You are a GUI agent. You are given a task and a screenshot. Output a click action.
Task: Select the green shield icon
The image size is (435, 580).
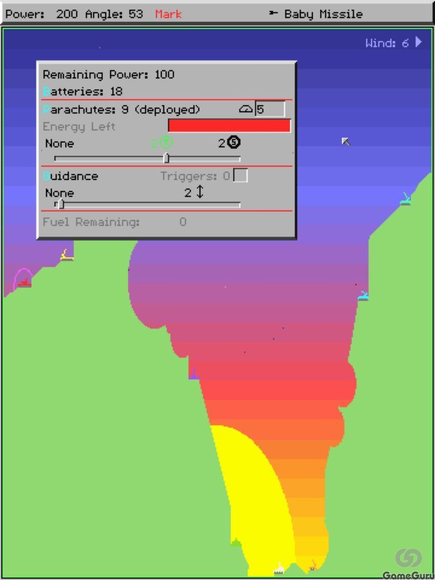167,142
